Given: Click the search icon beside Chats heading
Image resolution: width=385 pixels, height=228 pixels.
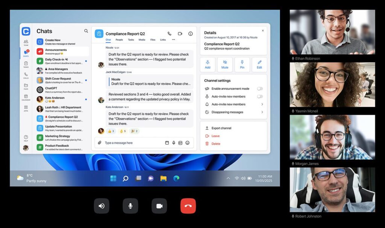Looking at the screenshot, I should 86,31.
